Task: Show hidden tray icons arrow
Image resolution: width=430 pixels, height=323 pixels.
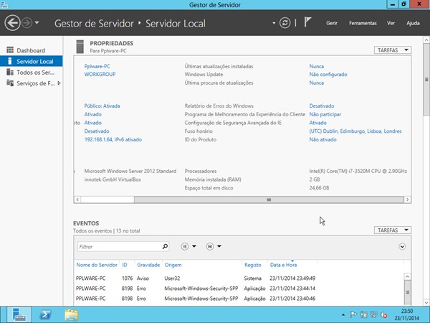Action: click(x=343, y=315)
